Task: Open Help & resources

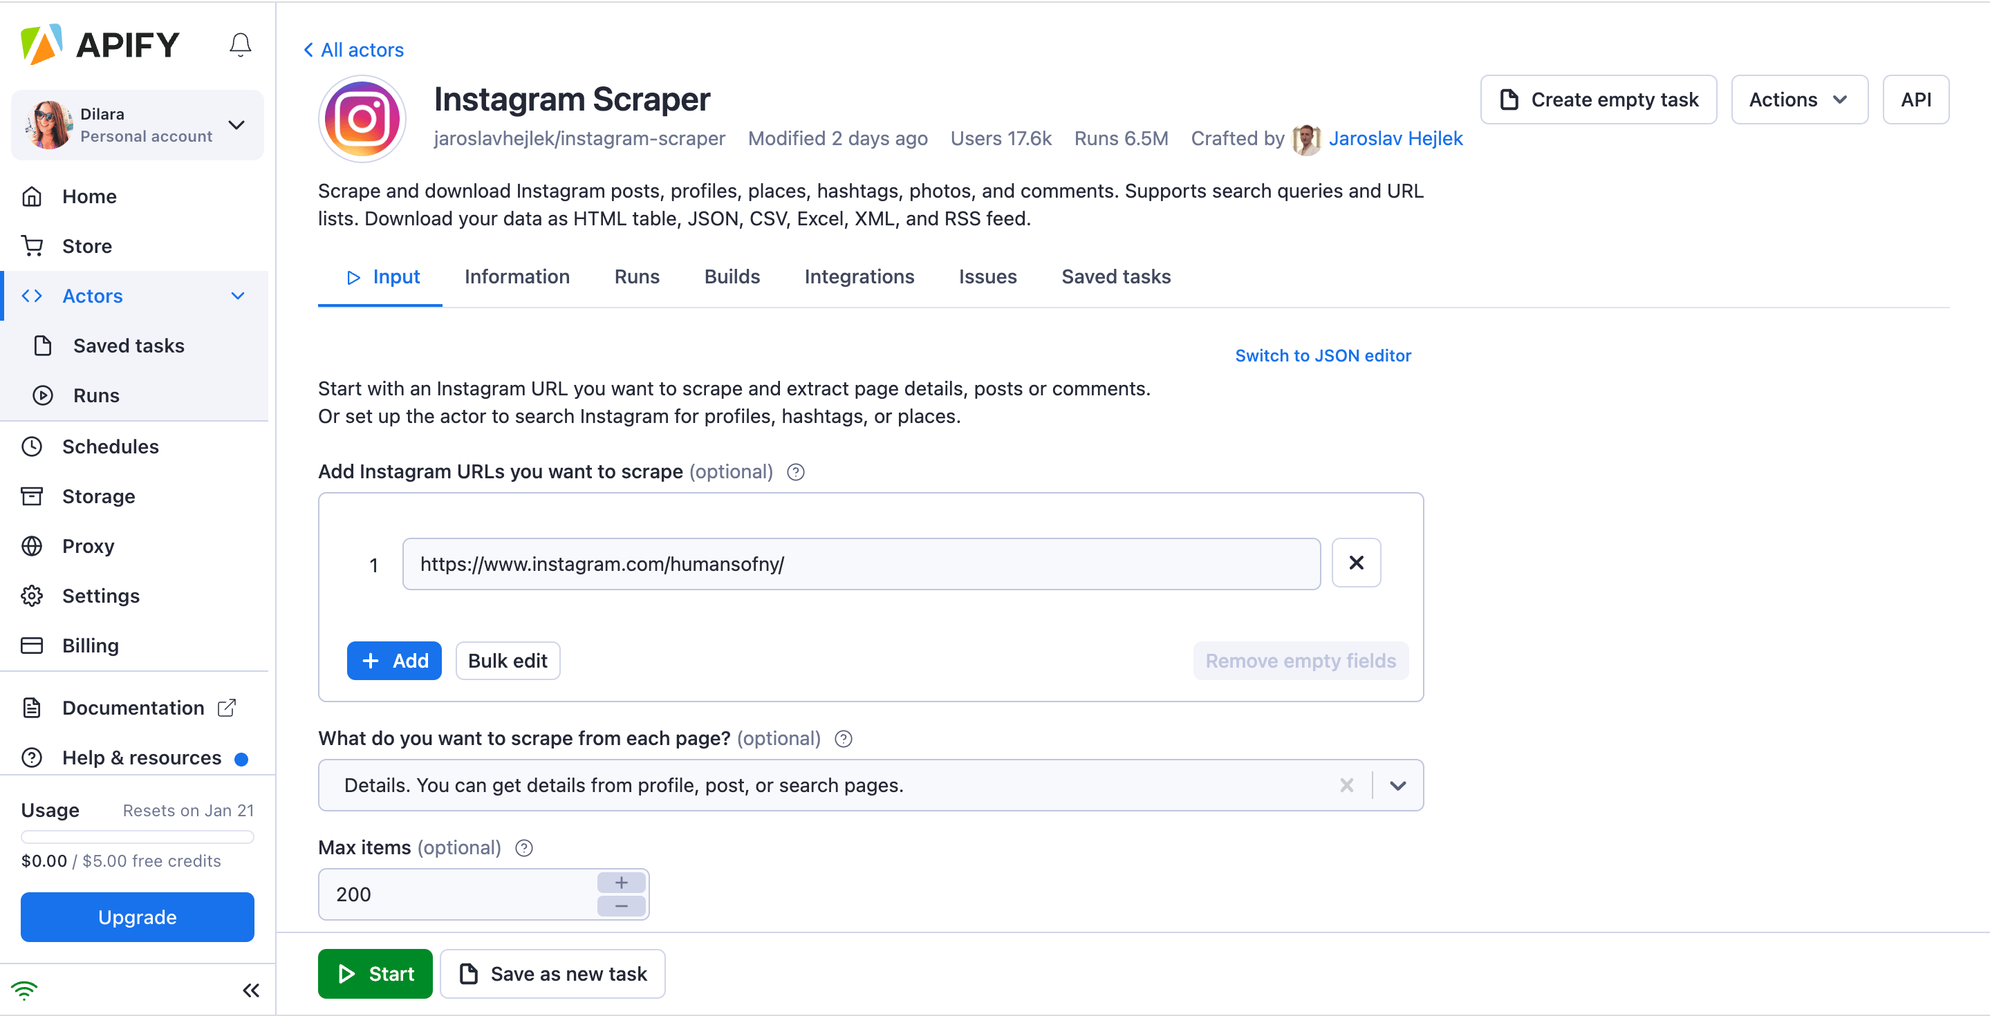Action: point(141,758)
